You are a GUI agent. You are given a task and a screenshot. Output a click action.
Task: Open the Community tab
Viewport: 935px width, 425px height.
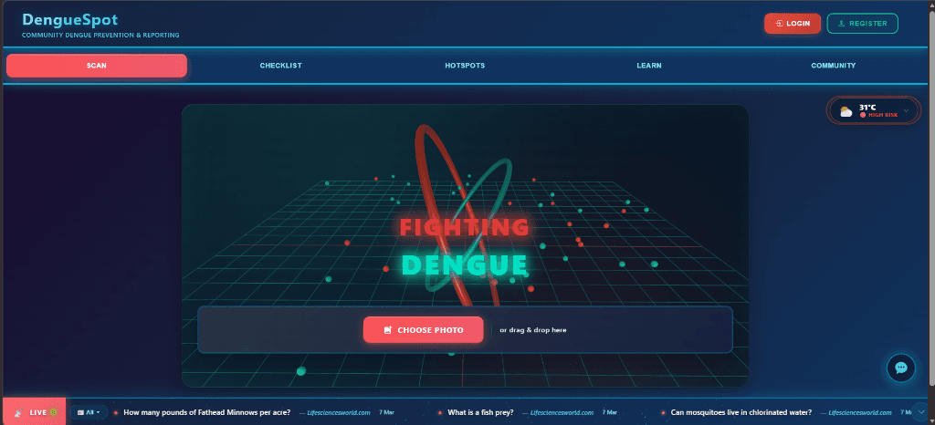(833, 66)
